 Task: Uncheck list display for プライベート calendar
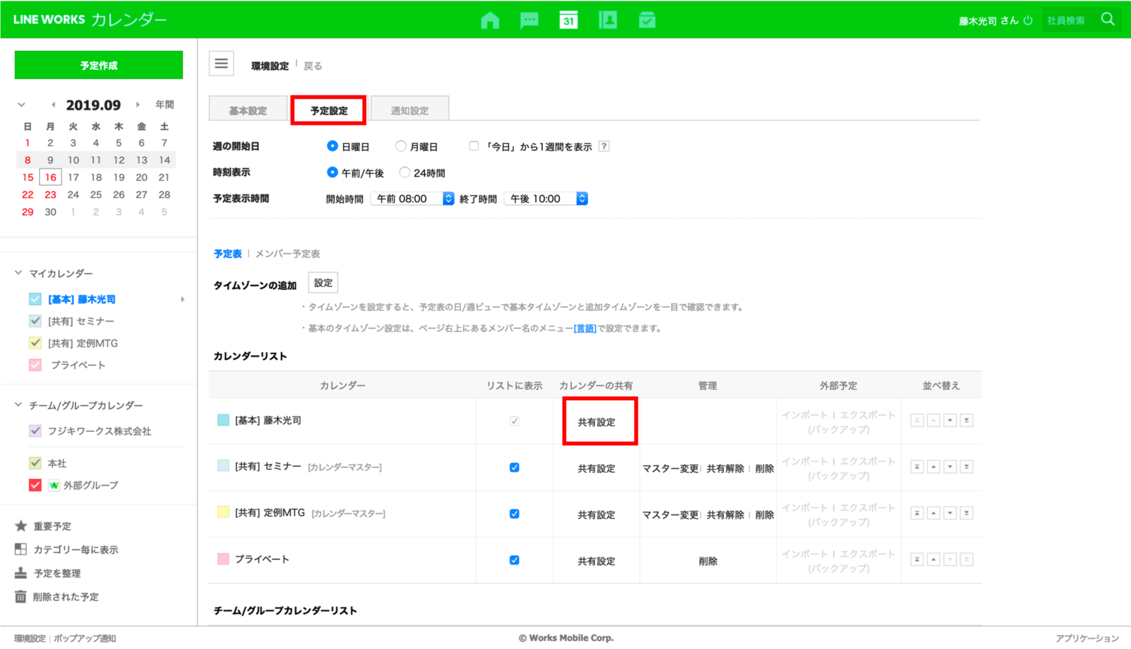pyautogui.click(x=514, y=560)
